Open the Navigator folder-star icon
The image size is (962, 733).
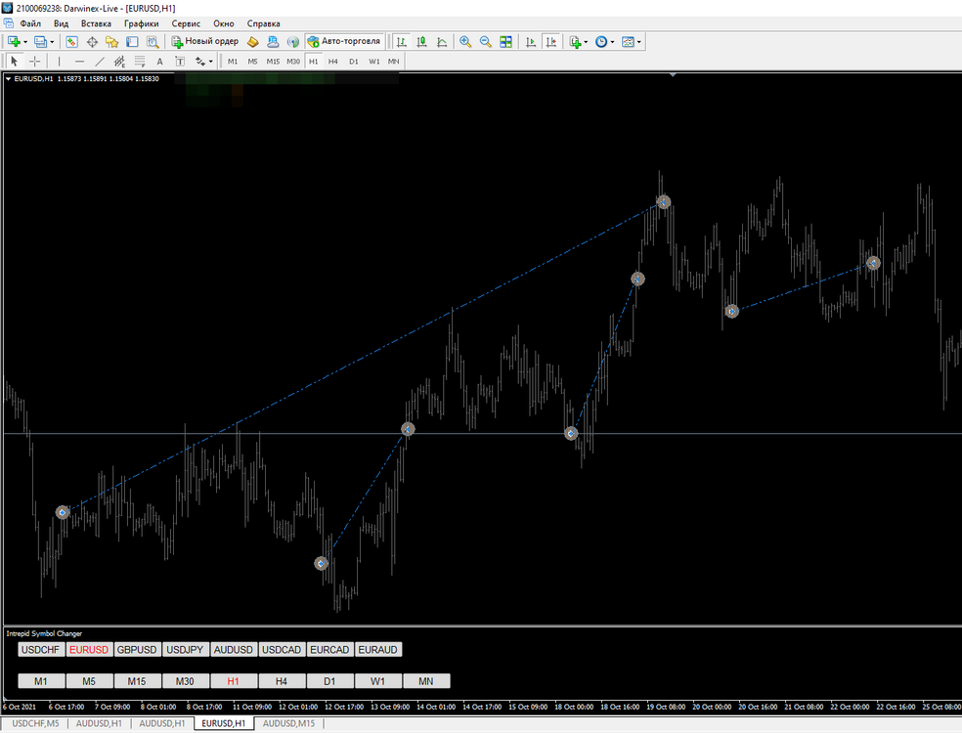[111, 42]
